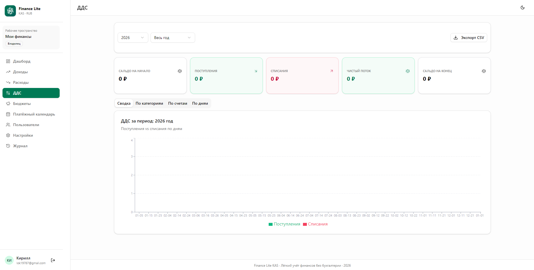Click the Платёжный календарь calendar icon
The width and height of the screenshot is (534, 270).
[8, 114]
